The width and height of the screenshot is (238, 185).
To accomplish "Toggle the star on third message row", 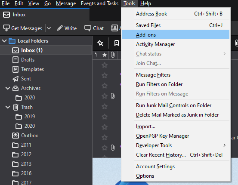I will [105, 86].
